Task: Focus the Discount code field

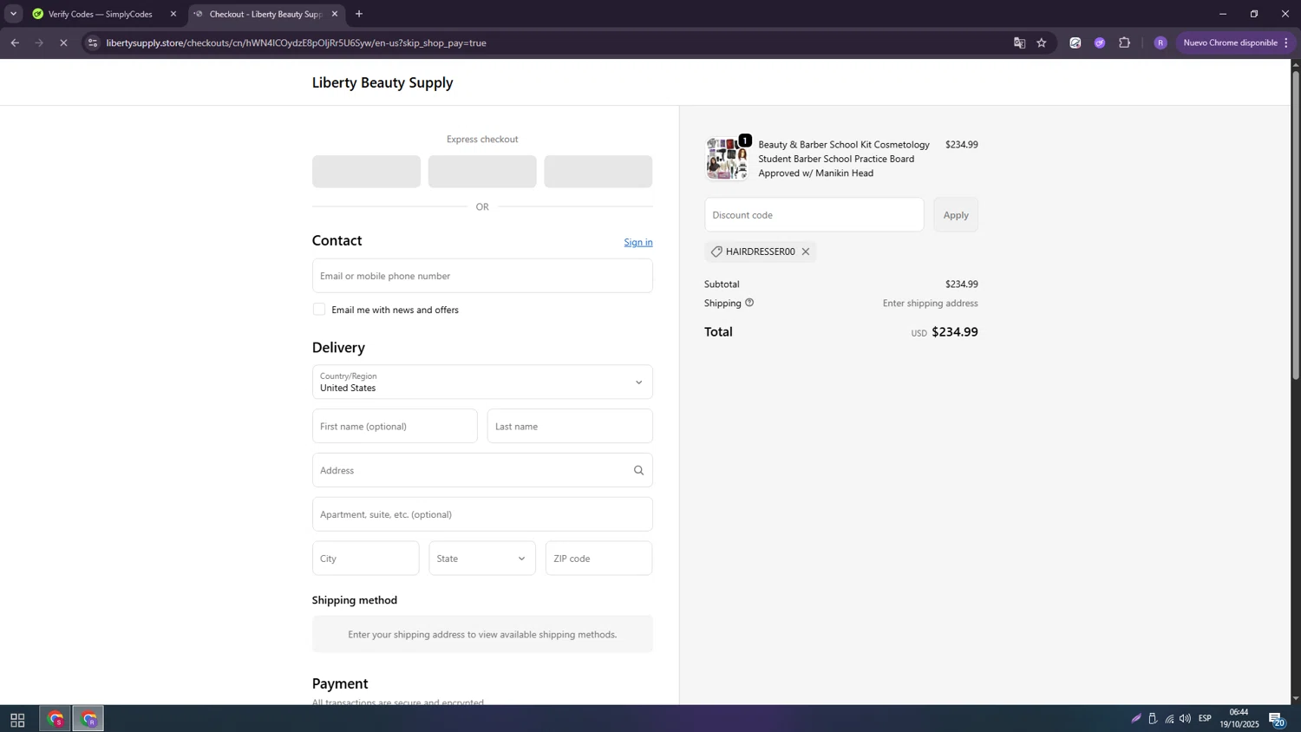Action: 814,215
